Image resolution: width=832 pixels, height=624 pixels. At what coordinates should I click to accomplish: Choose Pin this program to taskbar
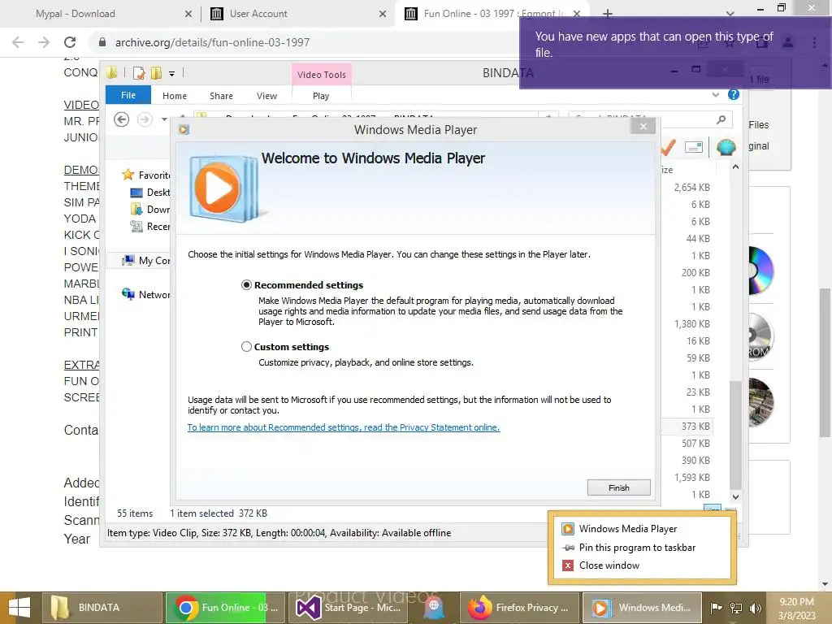coord(637,548)
